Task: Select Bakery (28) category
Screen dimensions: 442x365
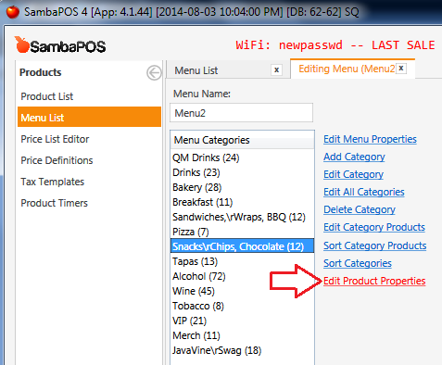Action: click(x=242, y=187)
